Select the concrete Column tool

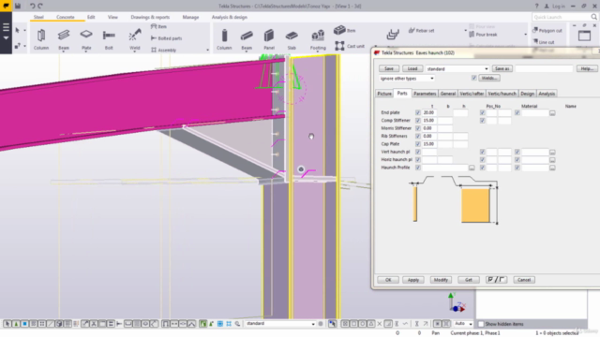[224, 39]
